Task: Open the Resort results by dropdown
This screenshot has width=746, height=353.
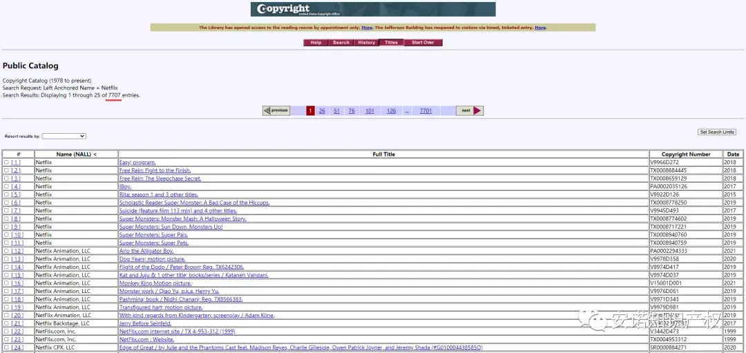Action: pyautogui.click(x=64, y=137)
